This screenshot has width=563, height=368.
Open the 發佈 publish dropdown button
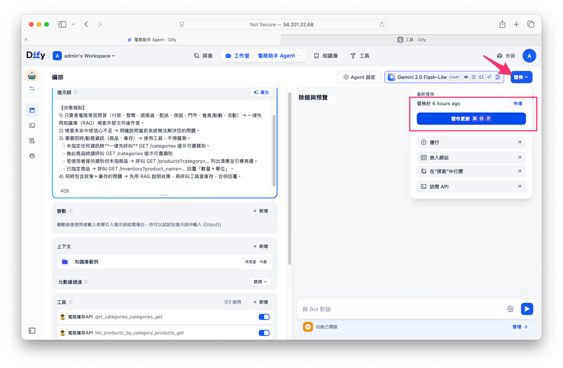[x=521, y=77]
